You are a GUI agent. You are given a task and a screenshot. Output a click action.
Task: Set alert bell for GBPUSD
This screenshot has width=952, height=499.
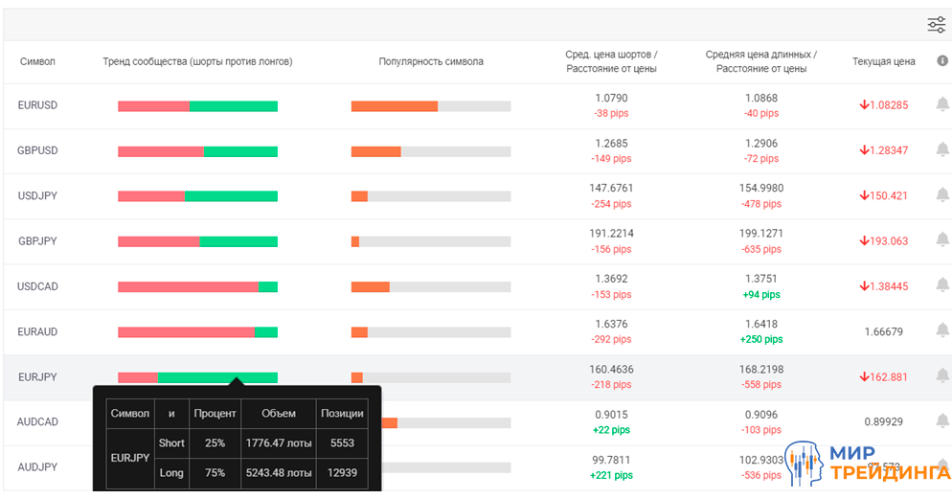coord(942,150)
